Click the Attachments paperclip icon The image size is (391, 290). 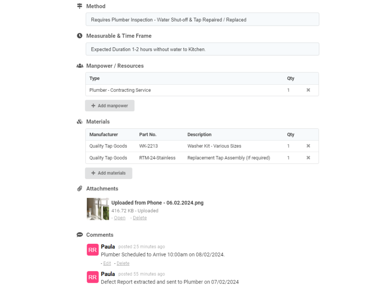point(79,189)
